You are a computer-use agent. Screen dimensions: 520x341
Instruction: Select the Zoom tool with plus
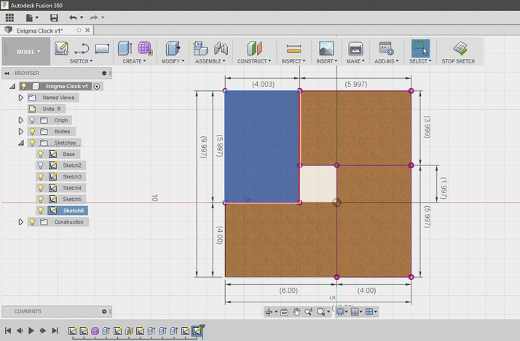[x=308, y=312]
